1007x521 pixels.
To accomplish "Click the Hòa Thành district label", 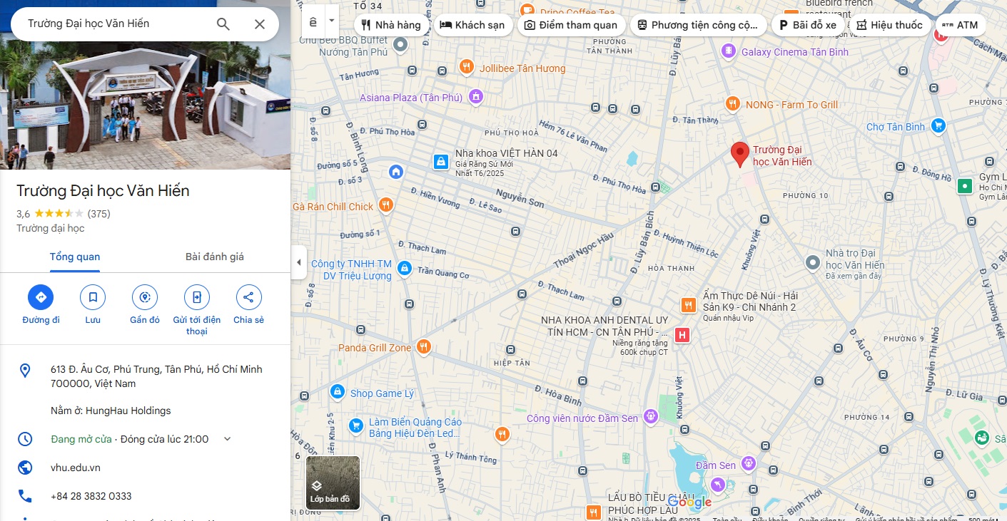I will [671, 268].
